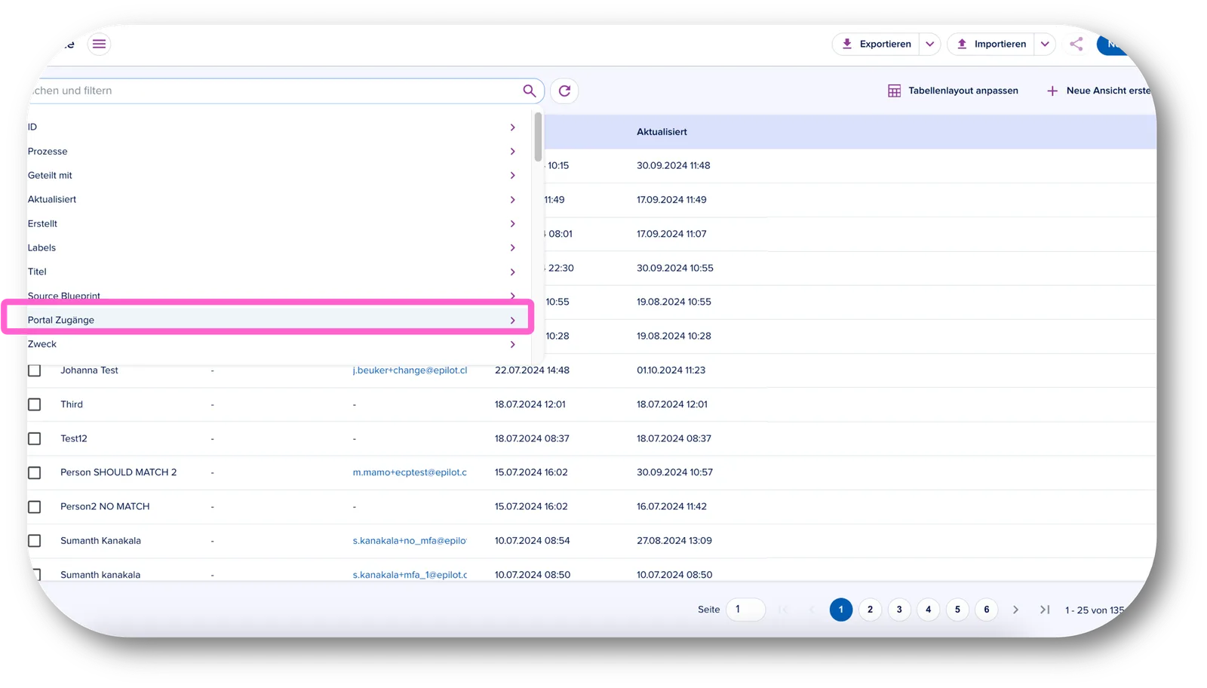Click the Aktualisiert column header

coord(662,132)
